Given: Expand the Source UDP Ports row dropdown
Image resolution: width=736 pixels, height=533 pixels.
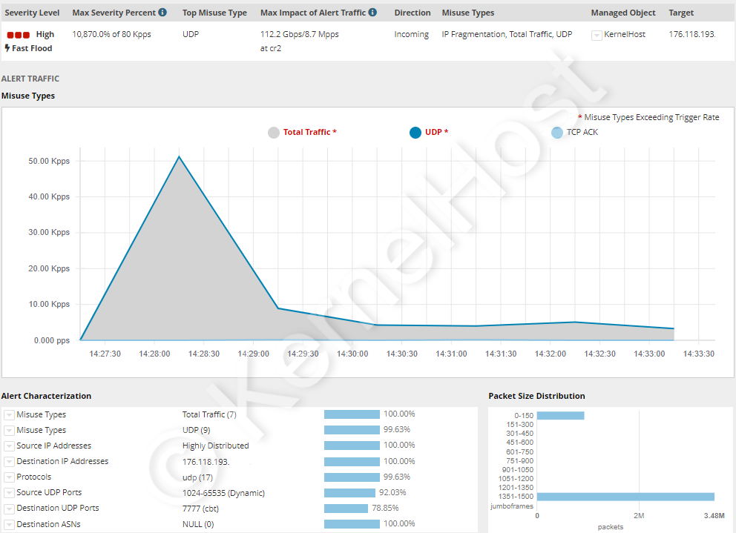Looking at the screenshot, I should click(9, 493).
